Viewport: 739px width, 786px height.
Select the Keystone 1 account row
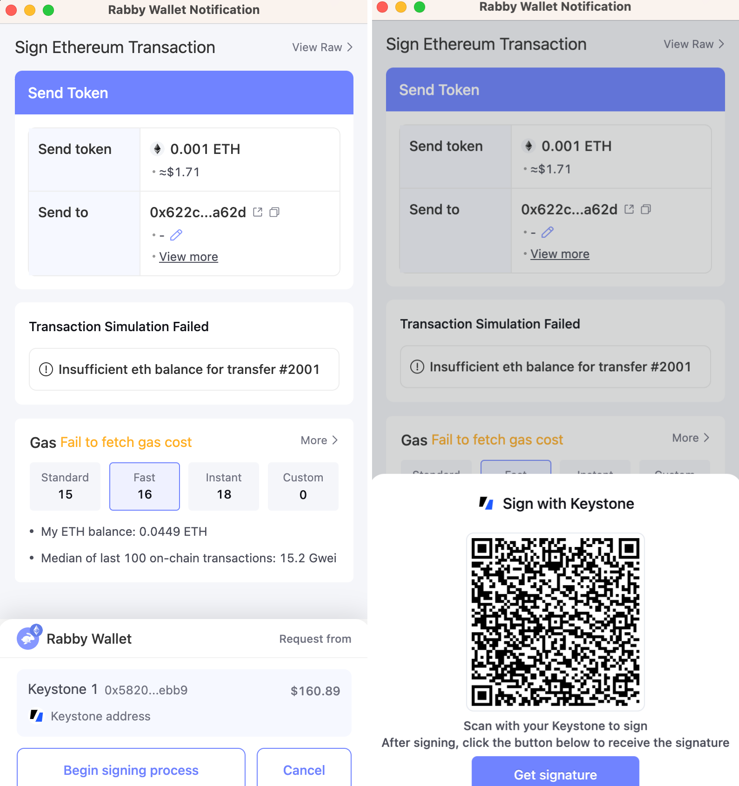184,703
